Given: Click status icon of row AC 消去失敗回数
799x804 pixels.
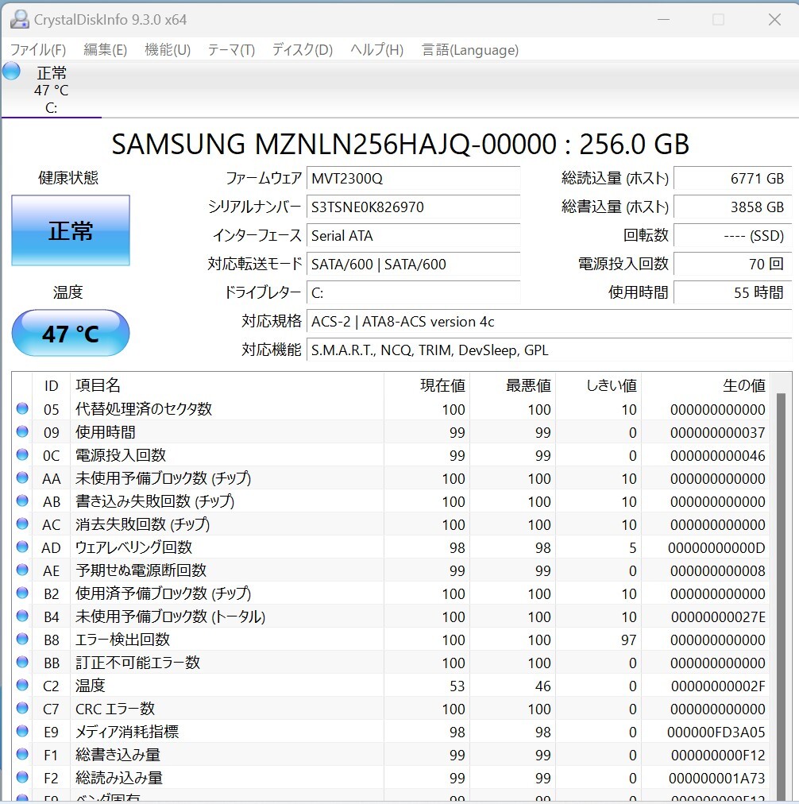Looking at the screenshot, I should pyautogui.click(x=22, y=524).
